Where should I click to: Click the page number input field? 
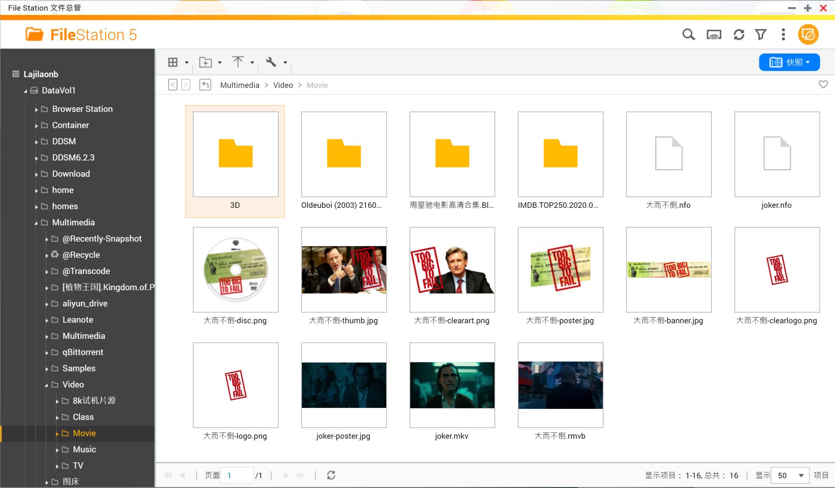pos(237,475)
